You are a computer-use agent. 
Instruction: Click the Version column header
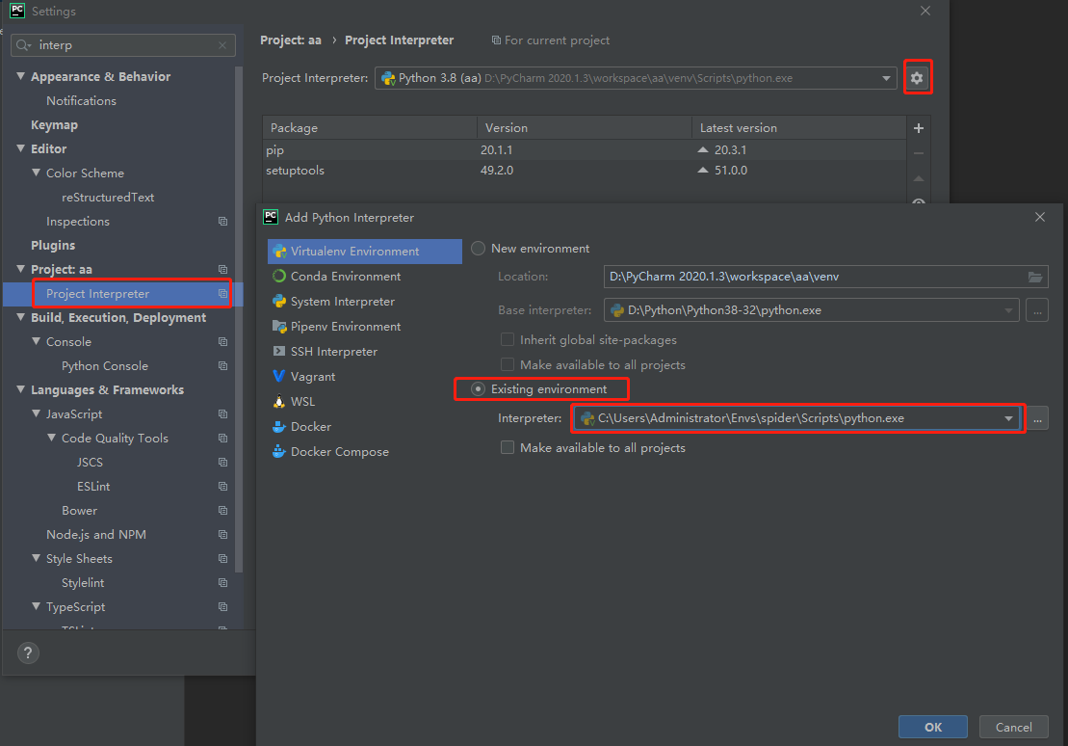point(585,127)
